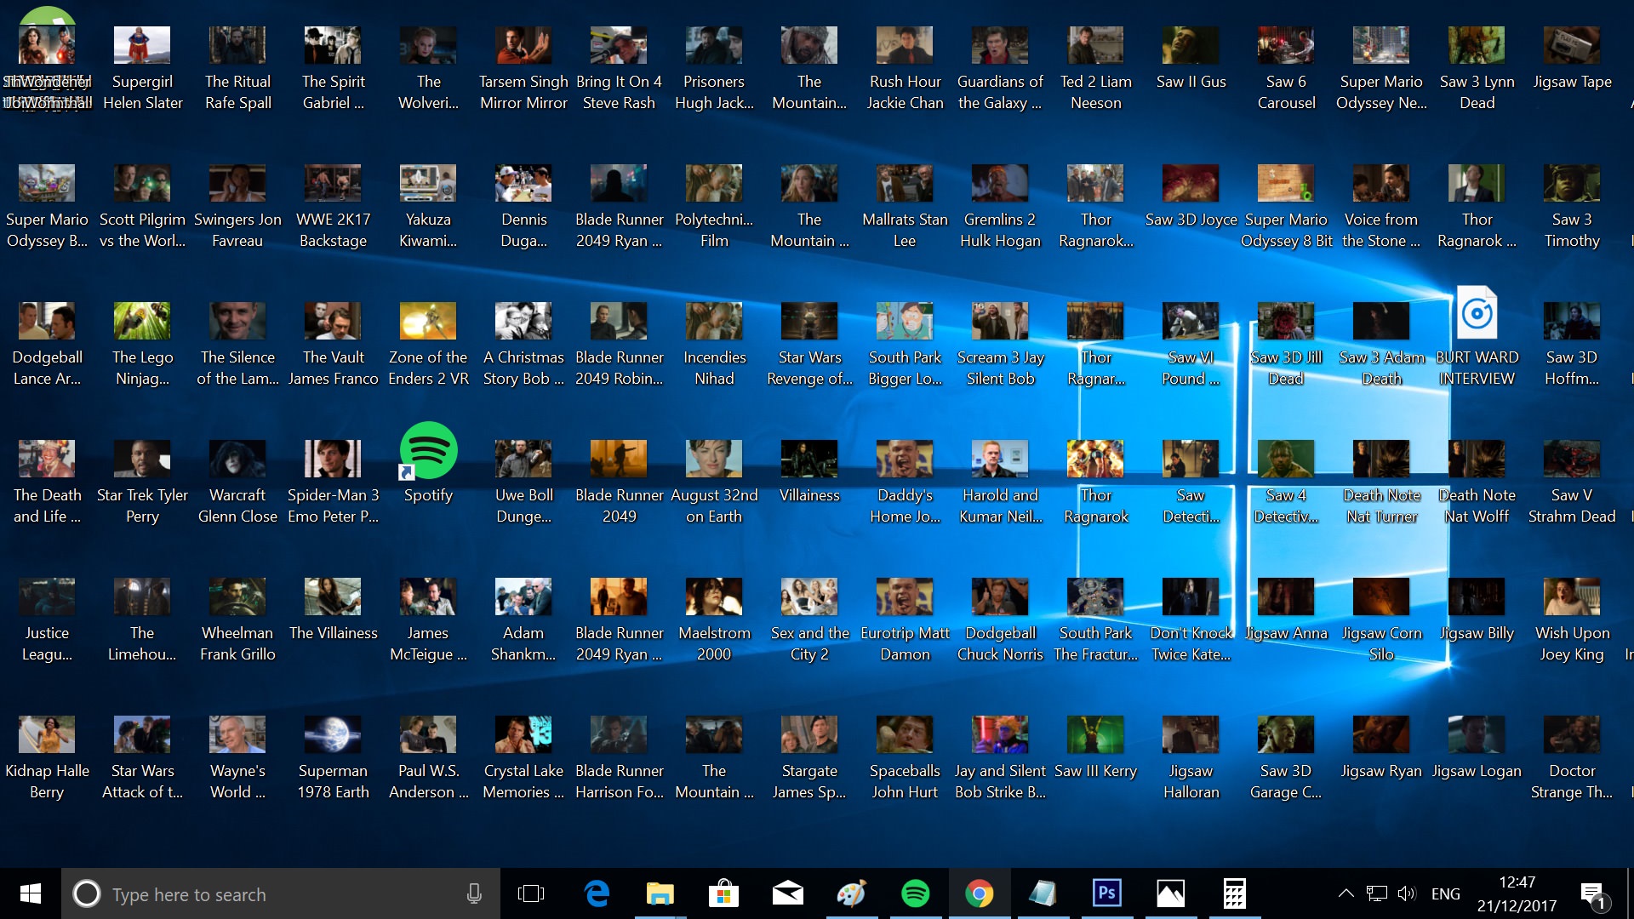Select the WWE 2K17 Backstage file
The height and width of the screenshot is (919, 1634).
(333, 208)
